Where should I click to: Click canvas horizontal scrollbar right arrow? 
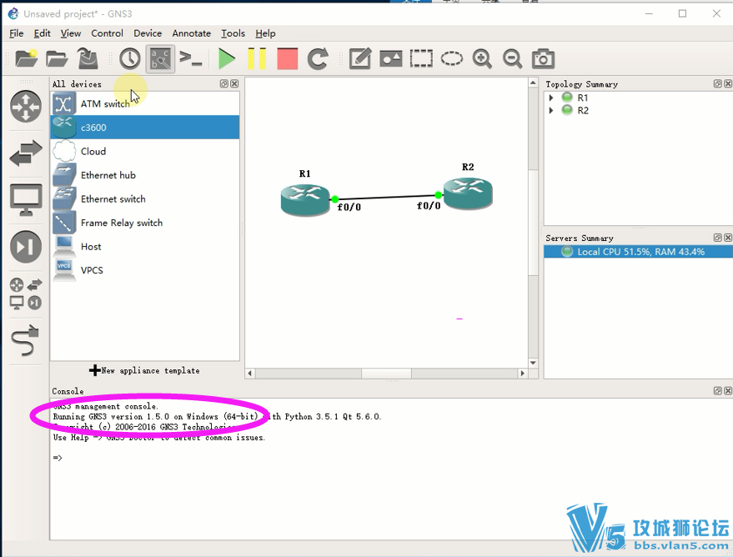523,373
